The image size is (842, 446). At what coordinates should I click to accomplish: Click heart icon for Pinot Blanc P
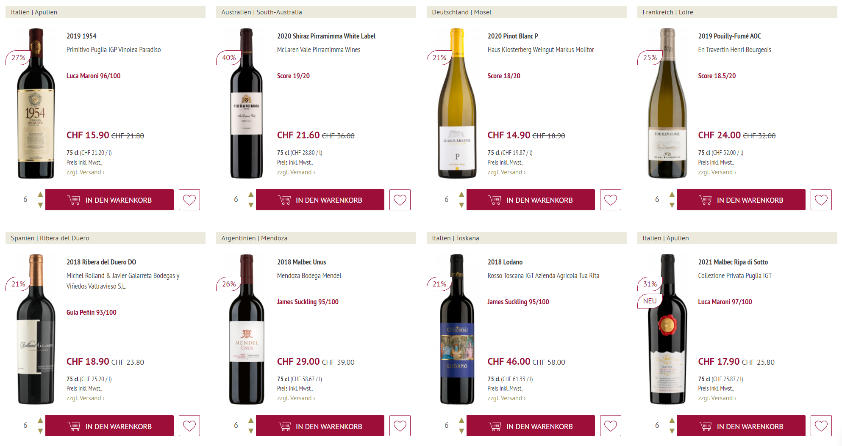point(610,200)
